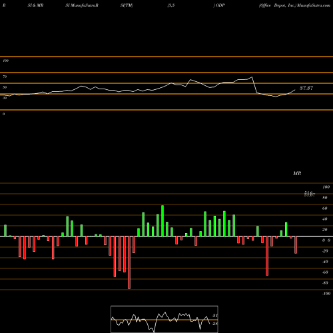Click the 70 level label on the RSI axis

[x=5, y=77]
